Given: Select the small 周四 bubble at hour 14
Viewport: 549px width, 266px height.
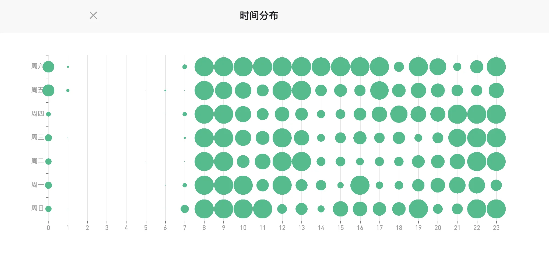Looking at the screenshot, I should click(321, 114).
